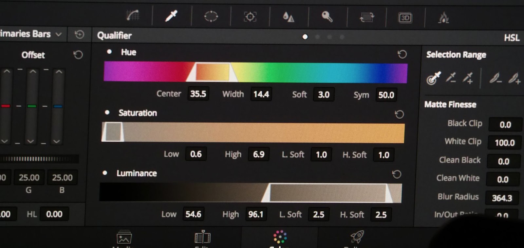Open the Curves palette icon
Viewport: 524px width, 248px height.
[x=133, y=16]
